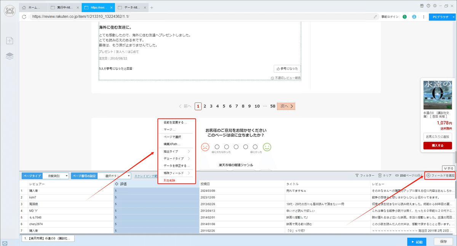Select the last survey radio button 役に立った

[x=255, y=147]
